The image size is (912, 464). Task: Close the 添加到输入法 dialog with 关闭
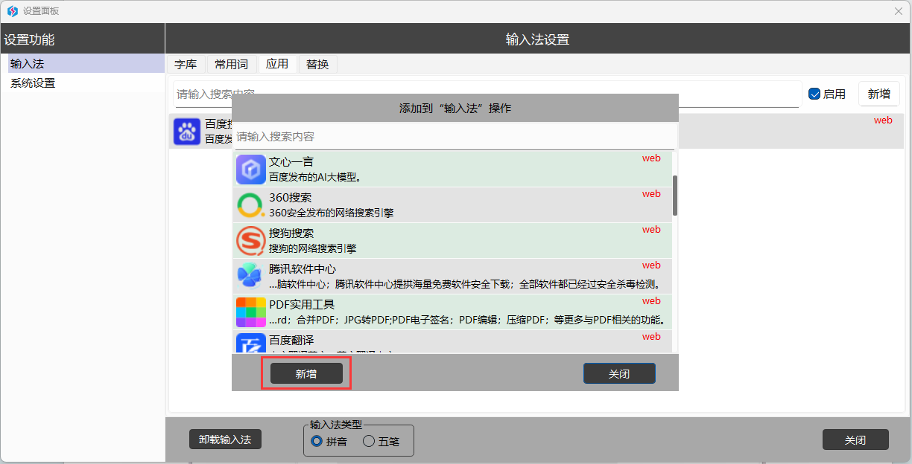click(618, 374)
